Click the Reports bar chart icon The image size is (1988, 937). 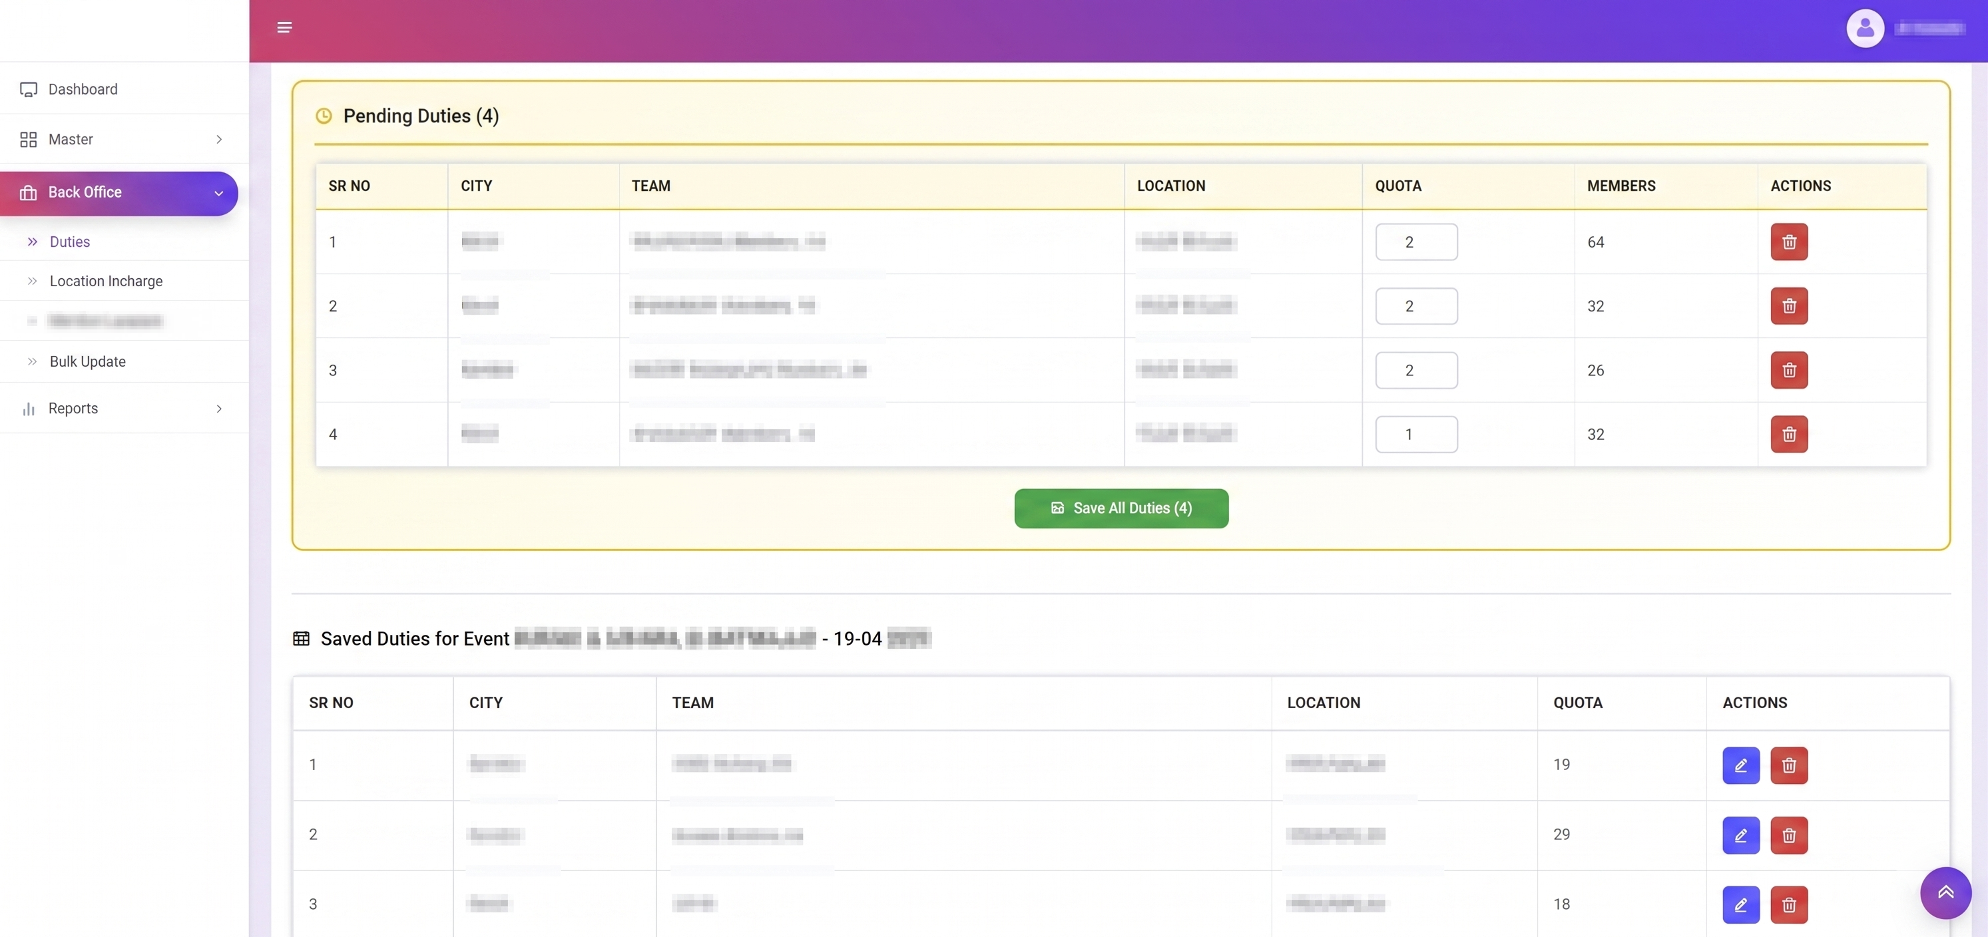click(x=29, y=409)
